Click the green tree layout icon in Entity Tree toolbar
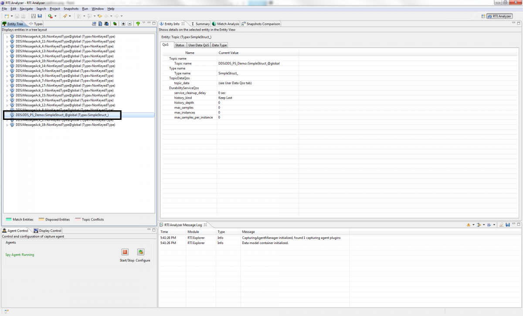 pos(138,24)
